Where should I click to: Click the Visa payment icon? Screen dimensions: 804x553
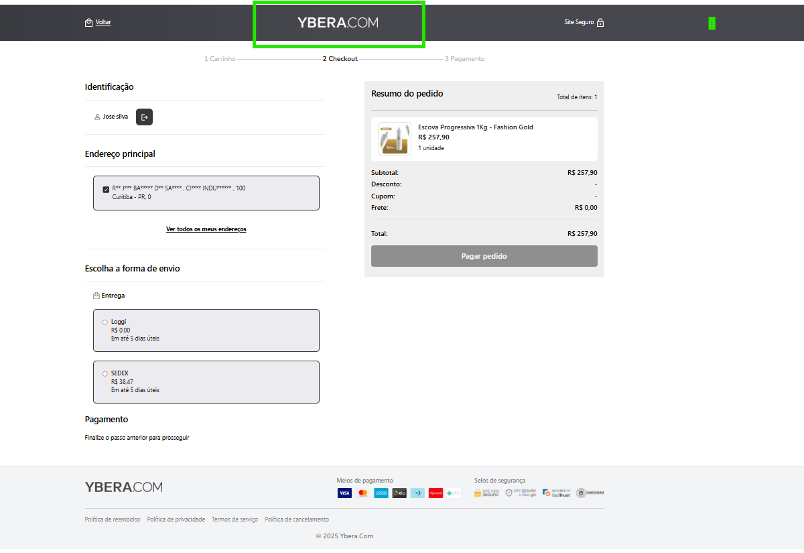[344, 493]
